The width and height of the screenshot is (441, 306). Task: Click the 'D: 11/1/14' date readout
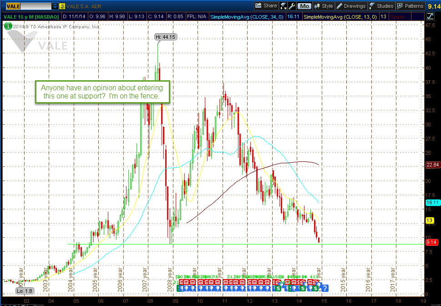(74, 16)
